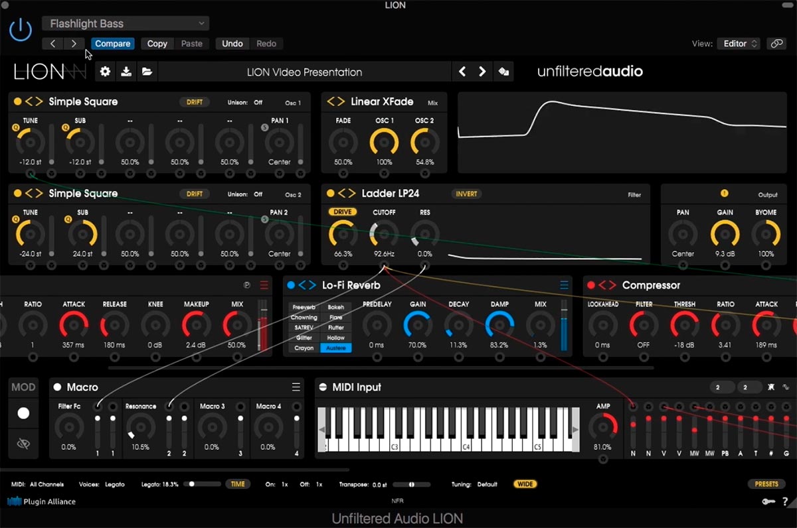Change Osc 1 type with Simple Square arrows
Image resolution: width=797 pixels, height=528 pixels.
tap(35, 101)
